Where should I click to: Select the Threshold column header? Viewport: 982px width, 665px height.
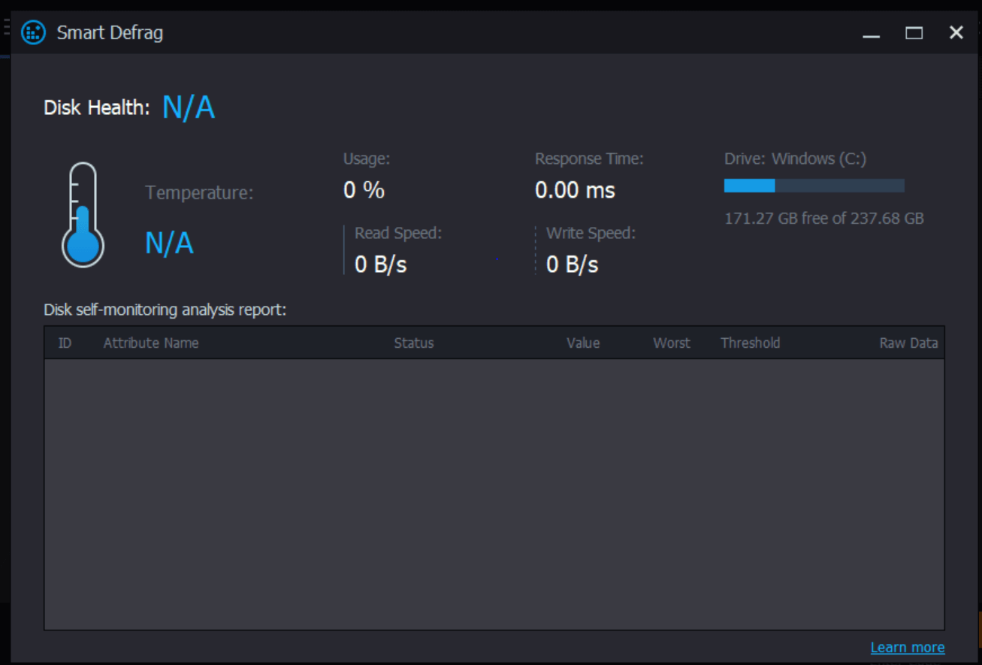coord(750,343)
